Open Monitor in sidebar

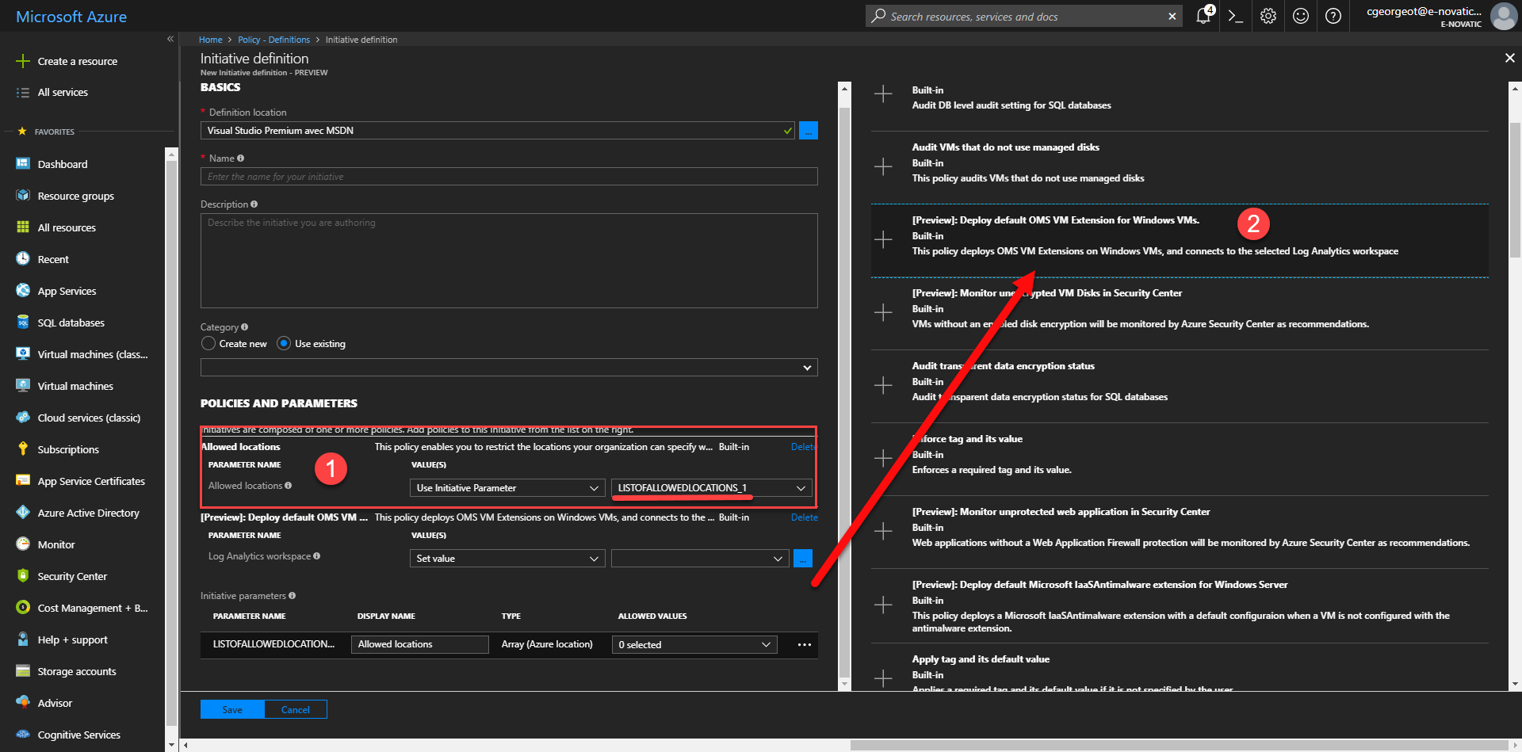(x=56, y=544)
